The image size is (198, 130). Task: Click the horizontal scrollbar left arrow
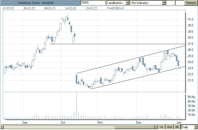2,127
